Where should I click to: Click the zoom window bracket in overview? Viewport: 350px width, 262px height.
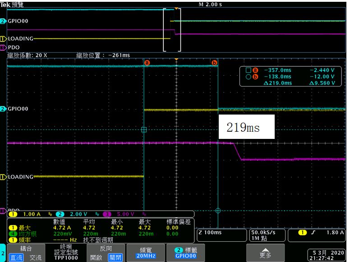(172, 30)
